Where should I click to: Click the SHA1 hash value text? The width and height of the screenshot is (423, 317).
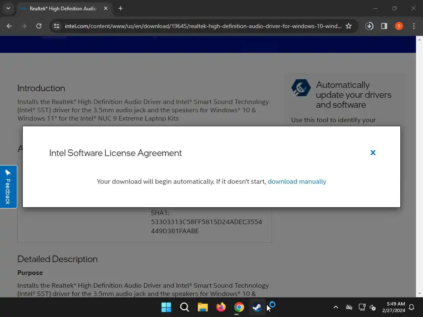(x=207, y=227)
